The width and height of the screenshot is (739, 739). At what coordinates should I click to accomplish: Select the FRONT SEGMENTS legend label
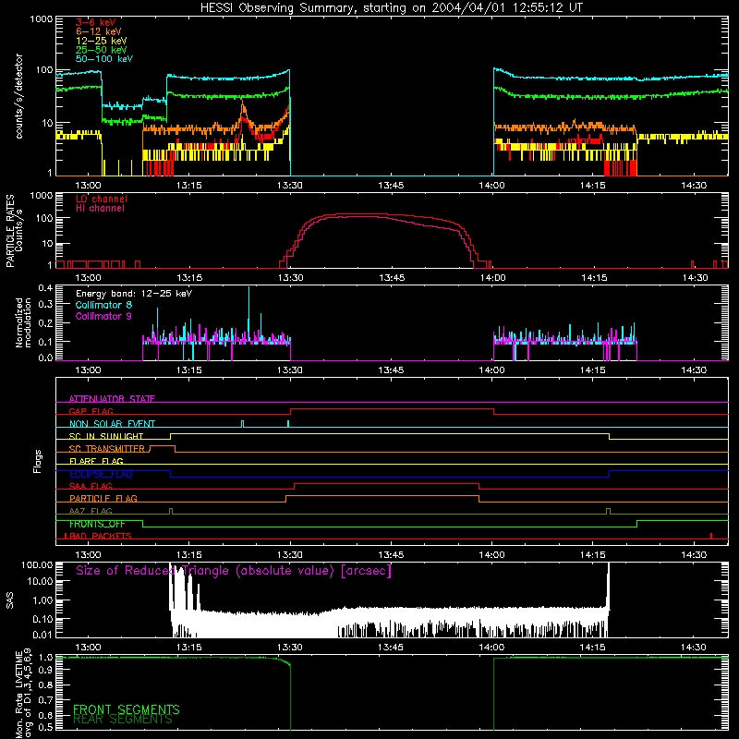click(x=127, y=709)
